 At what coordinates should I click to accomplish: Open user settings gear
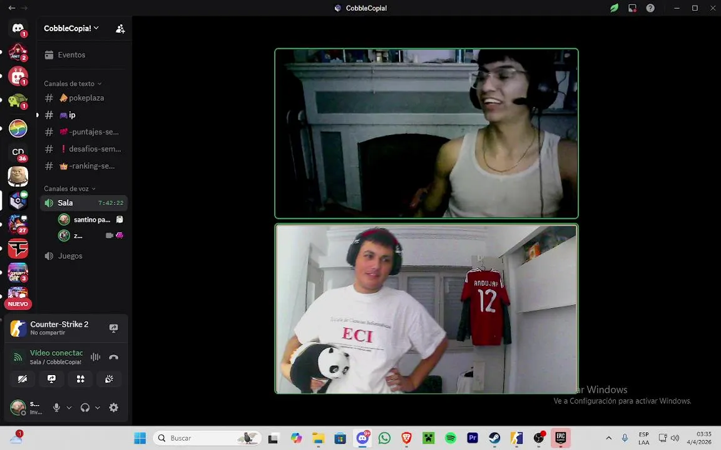113,407
